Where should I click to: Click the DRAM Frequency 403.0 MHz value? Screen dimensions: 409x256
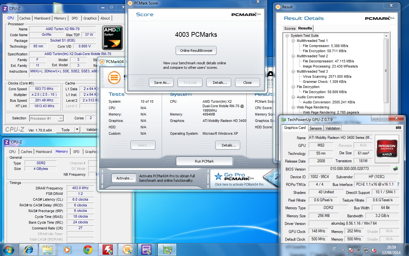[x=80, y=188]
